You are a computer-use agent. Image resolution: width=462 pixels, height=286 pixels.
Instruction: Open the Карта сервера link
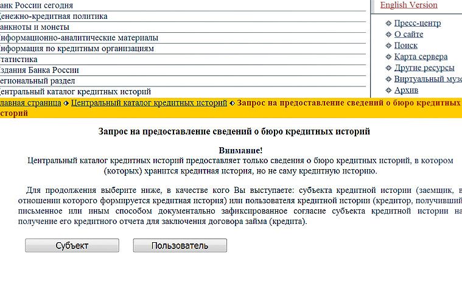[421, 57]
